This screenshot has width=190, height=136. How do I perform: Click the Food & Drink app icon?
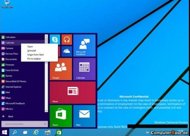(3, 70)
